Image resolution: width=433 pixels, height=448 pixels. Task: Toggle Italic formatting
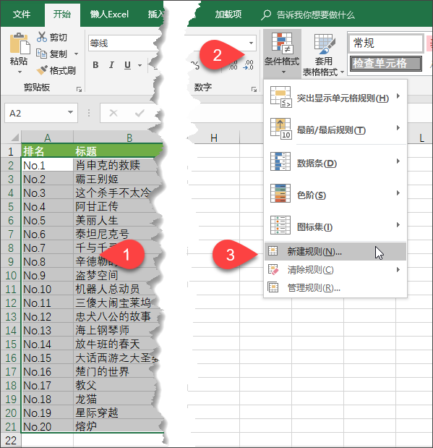pyautogui.click(x=111, y=65)
